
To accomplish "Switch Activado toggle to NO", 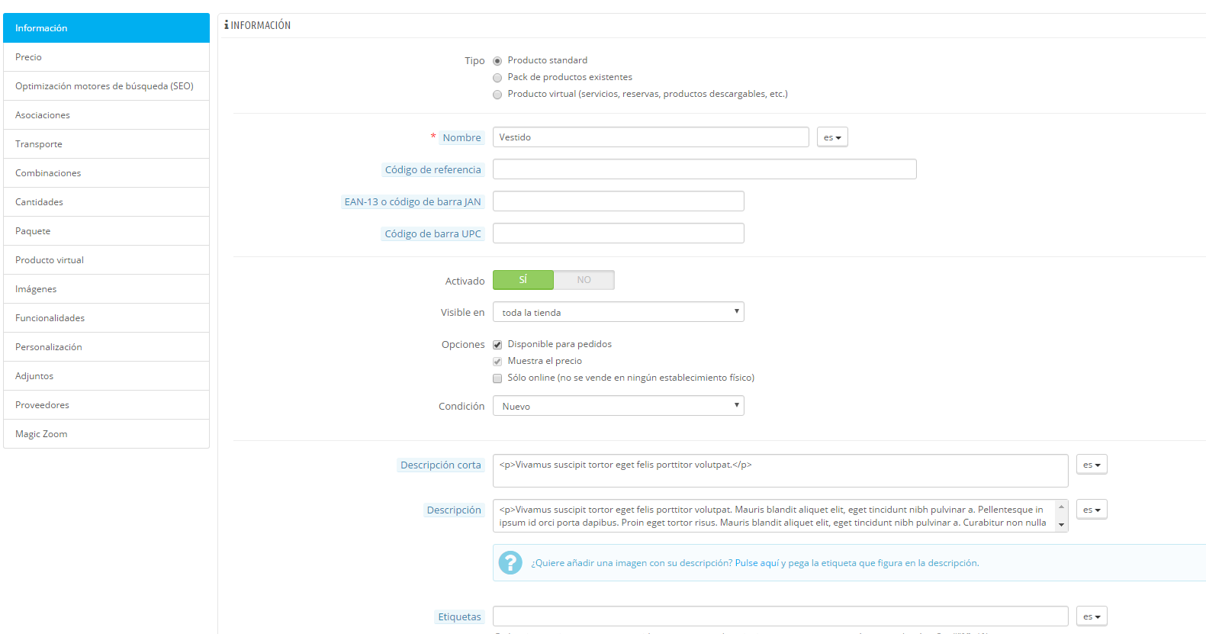I will pos(584,280).
